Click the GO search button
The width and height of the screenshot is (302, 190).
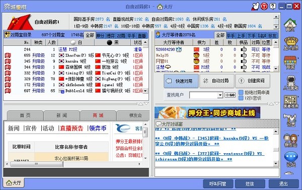click(230, 95)
